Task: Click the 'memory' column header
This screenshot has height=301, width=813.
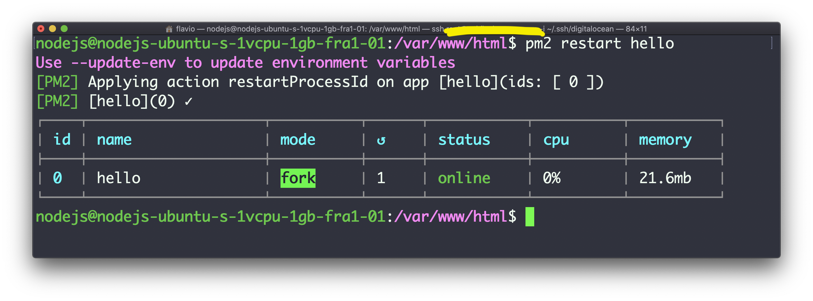Action: [665, 140]
